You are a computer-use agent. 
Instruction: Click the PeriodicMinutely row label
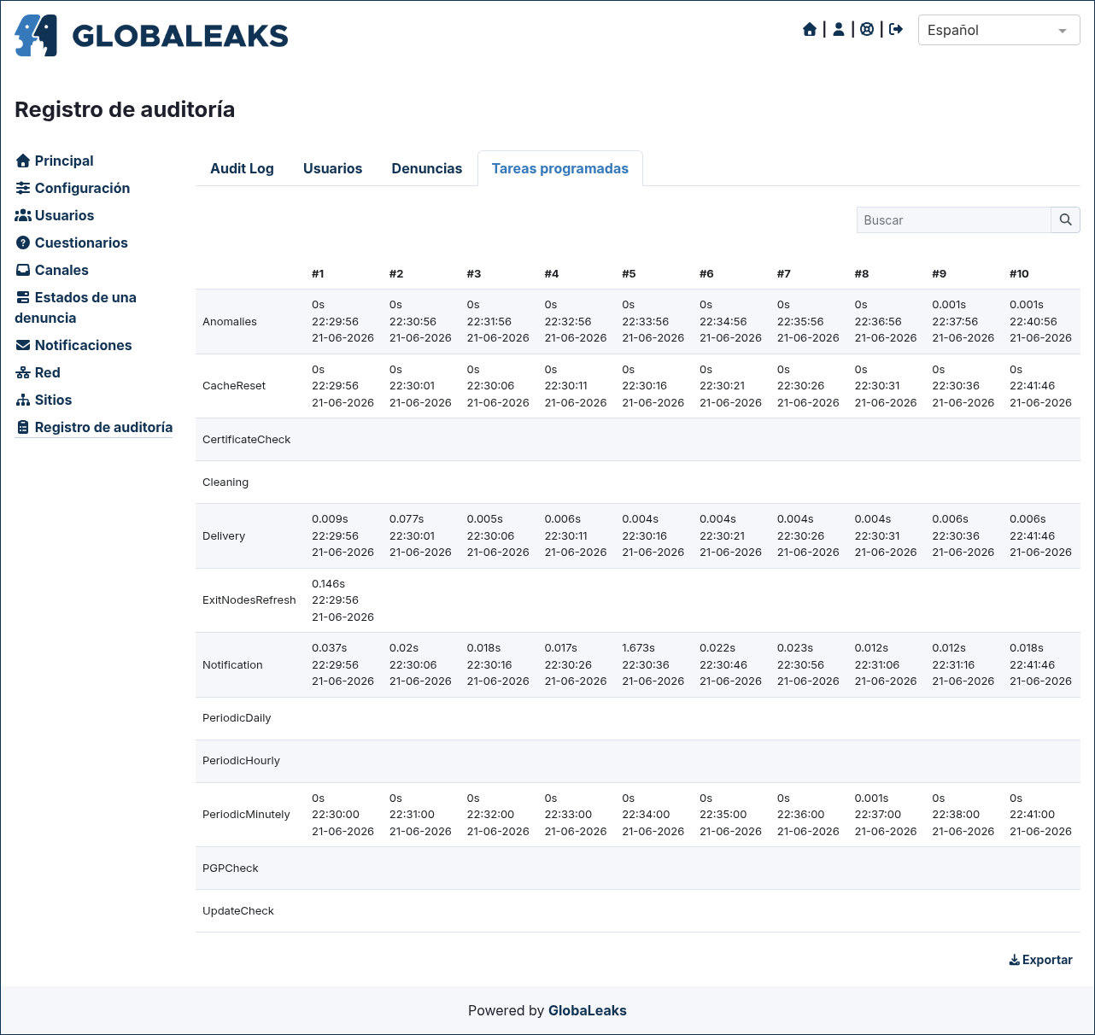pyautogui.click(x=246, y=814)
